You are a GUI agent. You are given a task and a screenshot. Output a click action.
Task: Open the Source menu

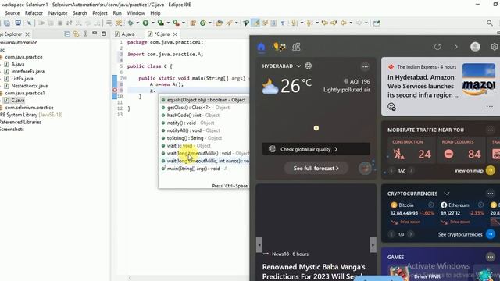[12, 13]
